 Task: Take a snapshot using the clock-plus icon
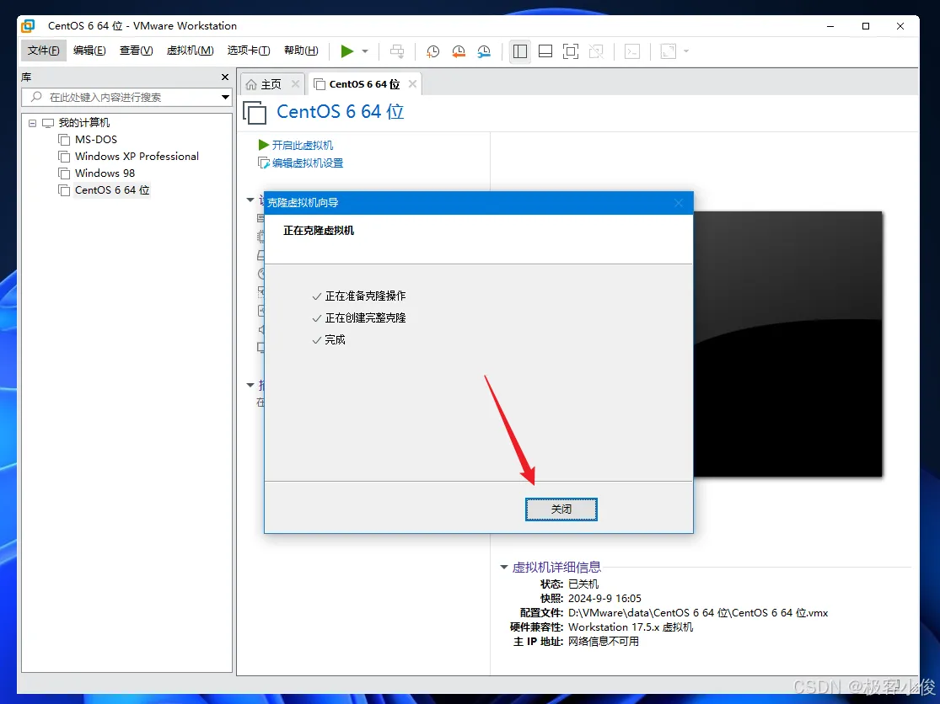(x=432, y=51)
